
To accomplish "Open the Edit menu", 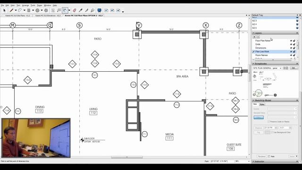I will coord(8,5).
